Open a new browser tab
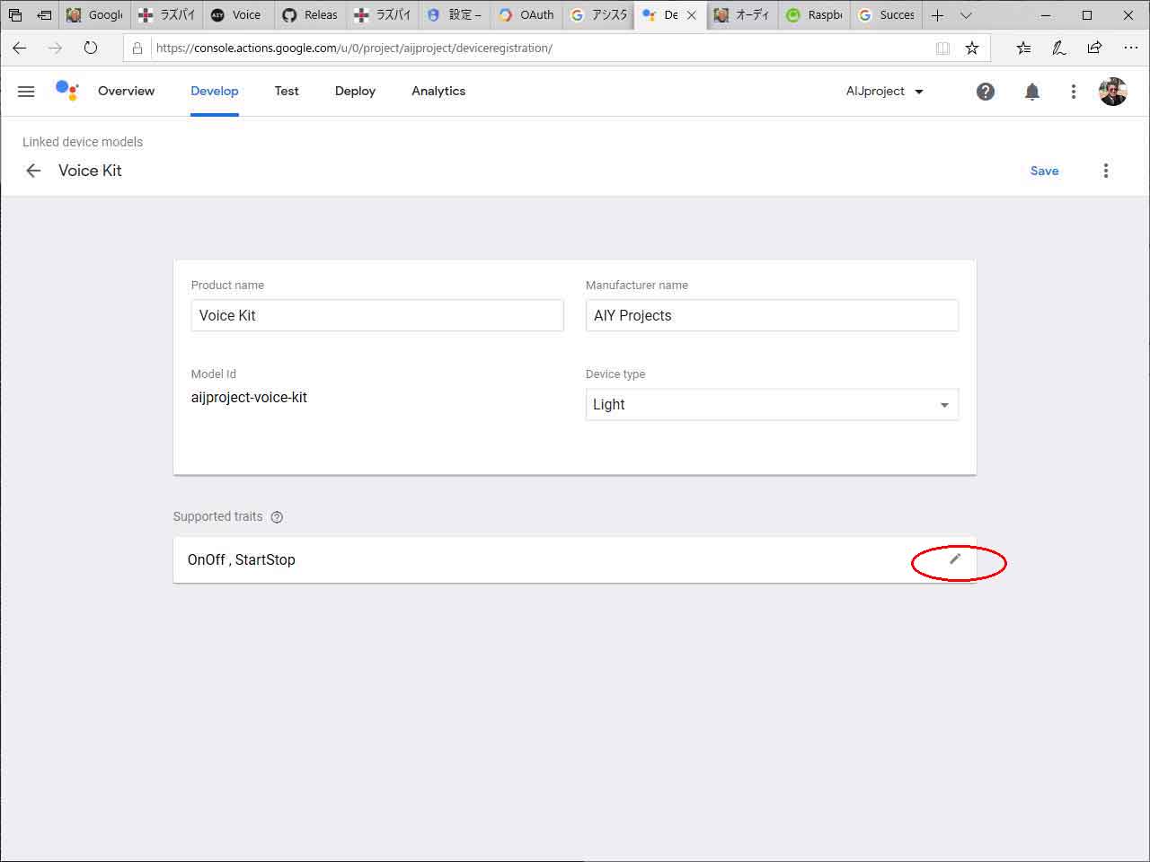The image size is (1150, 862). click(937, 15)
